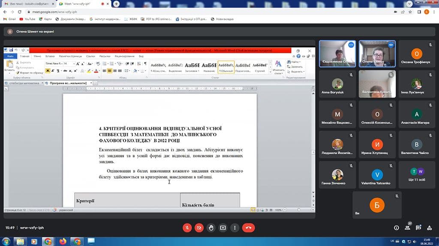Open the Рецензирование ribbon tab
This screenshot has height=246, width=439.
coord(125,56)
